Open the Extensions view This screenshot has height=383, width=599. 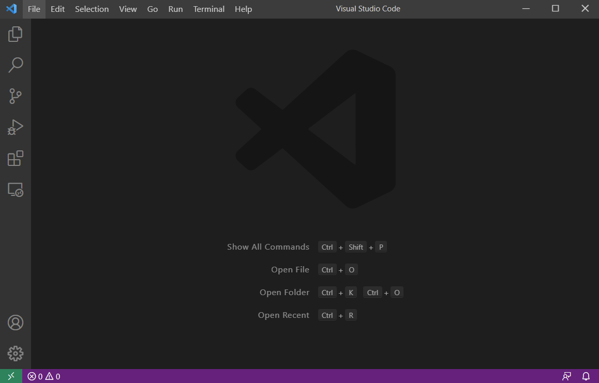pos(15,158)
